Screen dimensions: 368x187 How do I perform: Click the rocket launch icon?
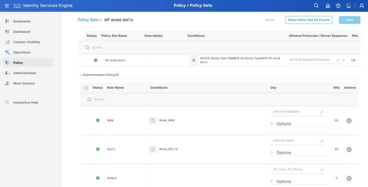(328, 6)
